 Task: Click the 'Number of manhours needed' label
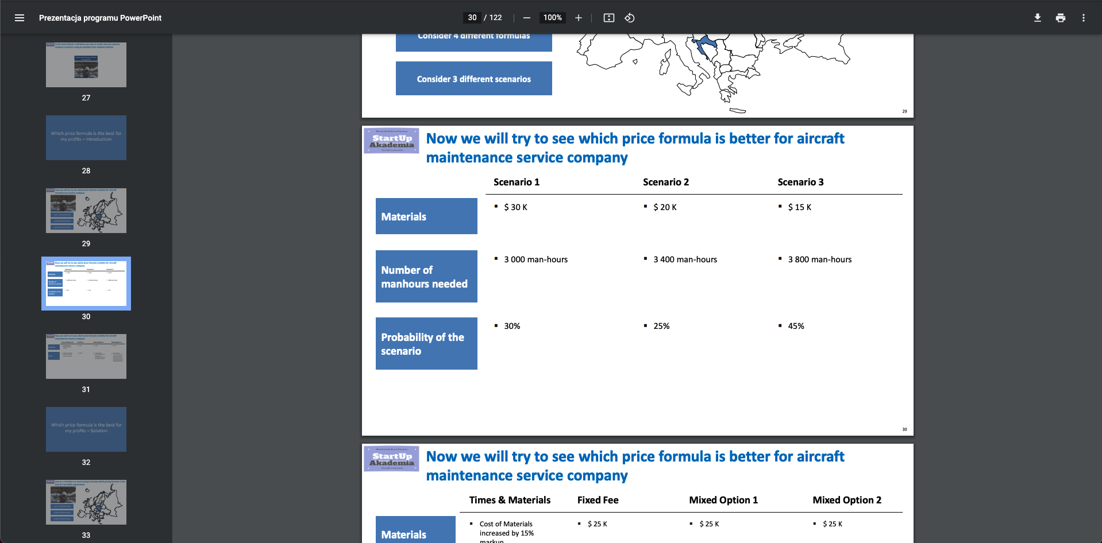(x=426, y=277)
